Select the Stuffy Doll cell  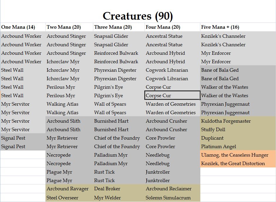pos(238,129)
